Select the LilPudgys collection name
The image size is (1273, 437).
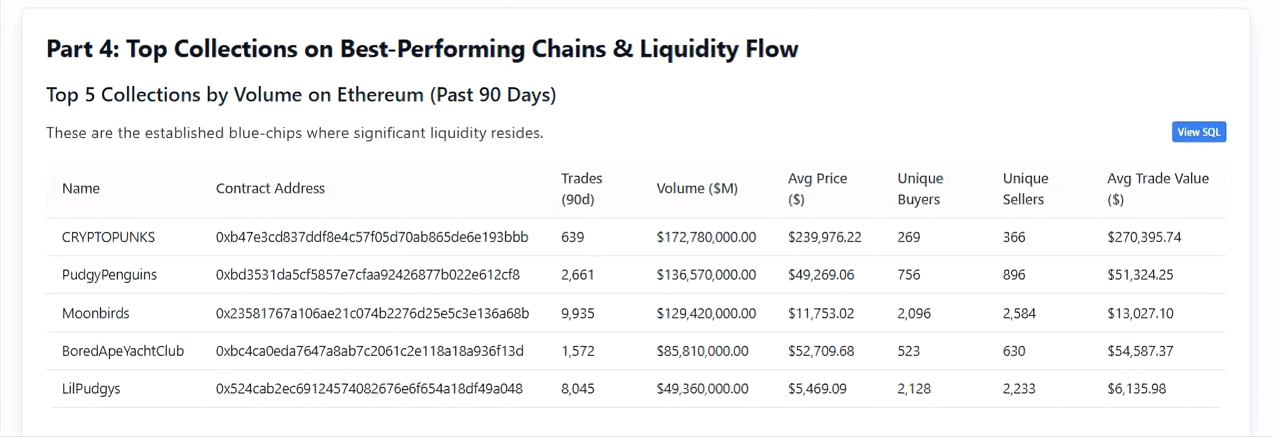coord(91,389)
